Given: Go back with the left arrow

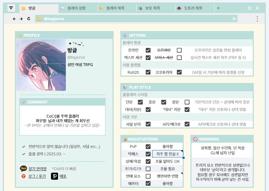Looking at the screenshot, I should [15, 19].
